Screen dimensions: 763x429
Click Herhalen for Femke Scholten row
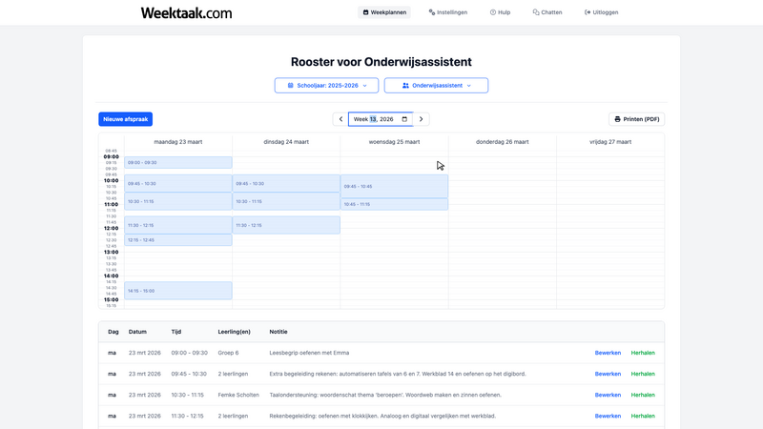pos(643,395)
